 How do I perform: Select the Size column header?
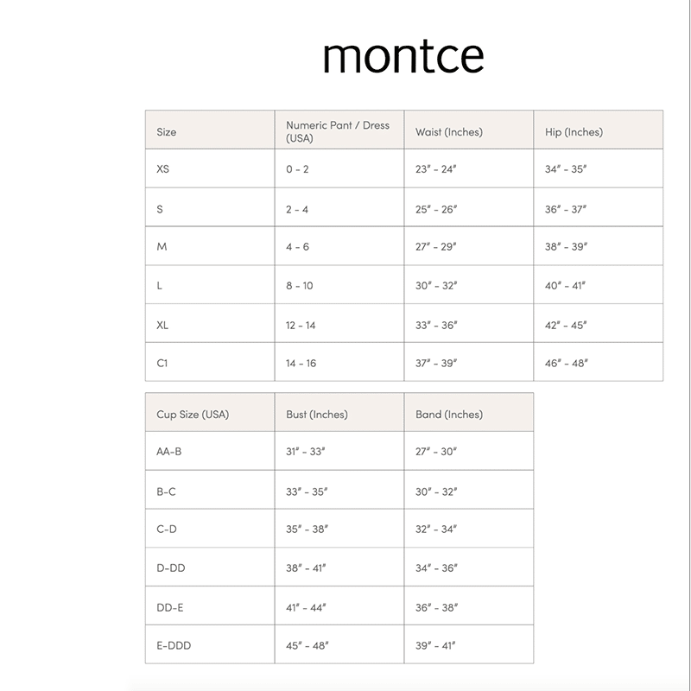[167, 132]
